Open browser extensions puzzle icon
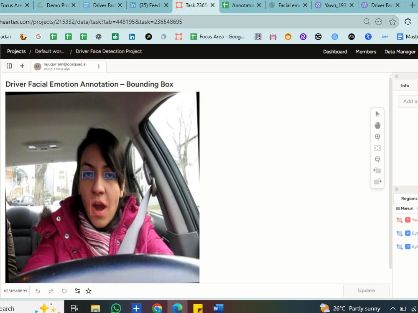The width and height of the screenshot is (418, 313). 407,22
